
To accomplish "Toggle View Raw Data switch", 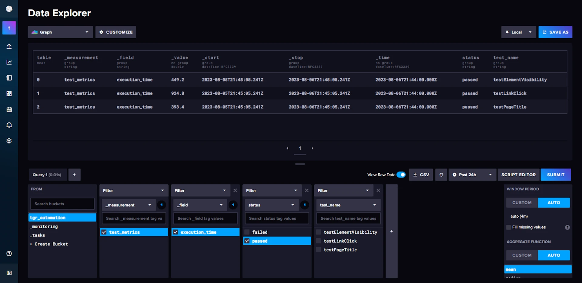I will click(401, 175).
